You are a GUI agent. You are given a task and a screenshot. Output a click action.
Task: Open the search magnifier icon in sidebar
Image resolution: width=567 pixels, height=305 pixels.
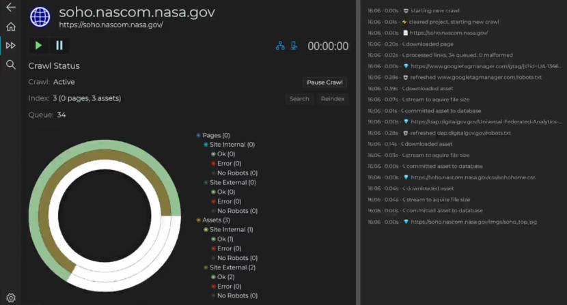[11, 65]
